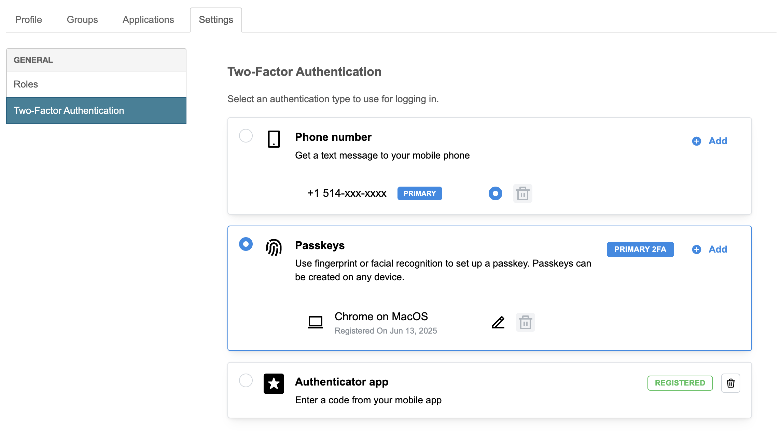Viewport: 782px width, 432px height.
Task: Delete the Chrome on MacOS passkey
Action: tap(525, 322)
